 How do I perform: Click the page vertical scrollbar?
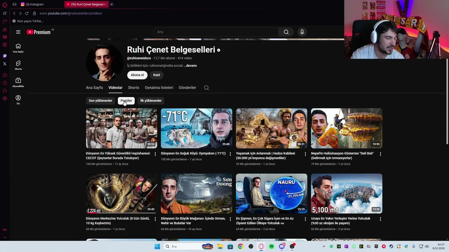(x=447, y=101)
